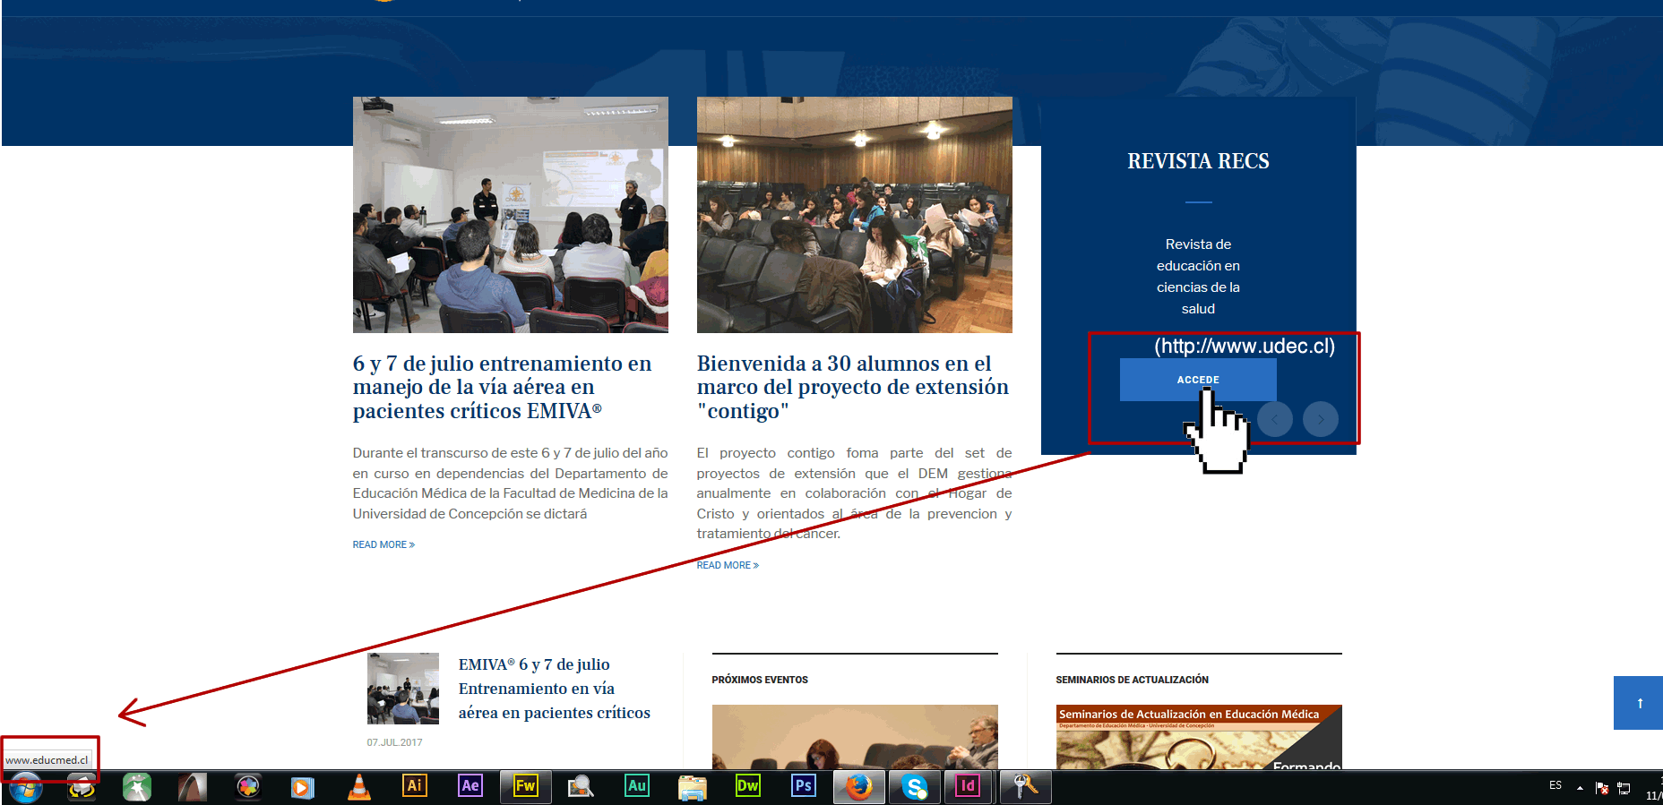Open the image viewer magnifier taskbar icon
The image size is (1663, 805).
click(581, 786)
